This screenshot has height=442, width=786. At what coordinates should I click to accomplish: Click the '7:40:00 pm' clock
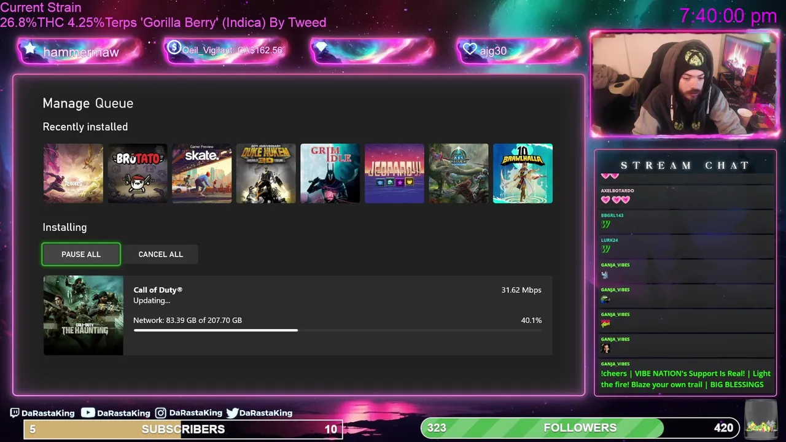[728, 16]
